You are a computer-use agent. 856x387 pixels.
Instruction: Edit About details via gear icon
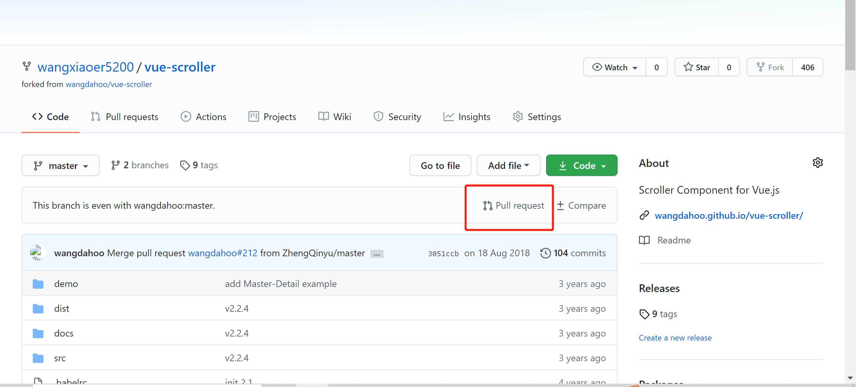click(x=818, y=163)
